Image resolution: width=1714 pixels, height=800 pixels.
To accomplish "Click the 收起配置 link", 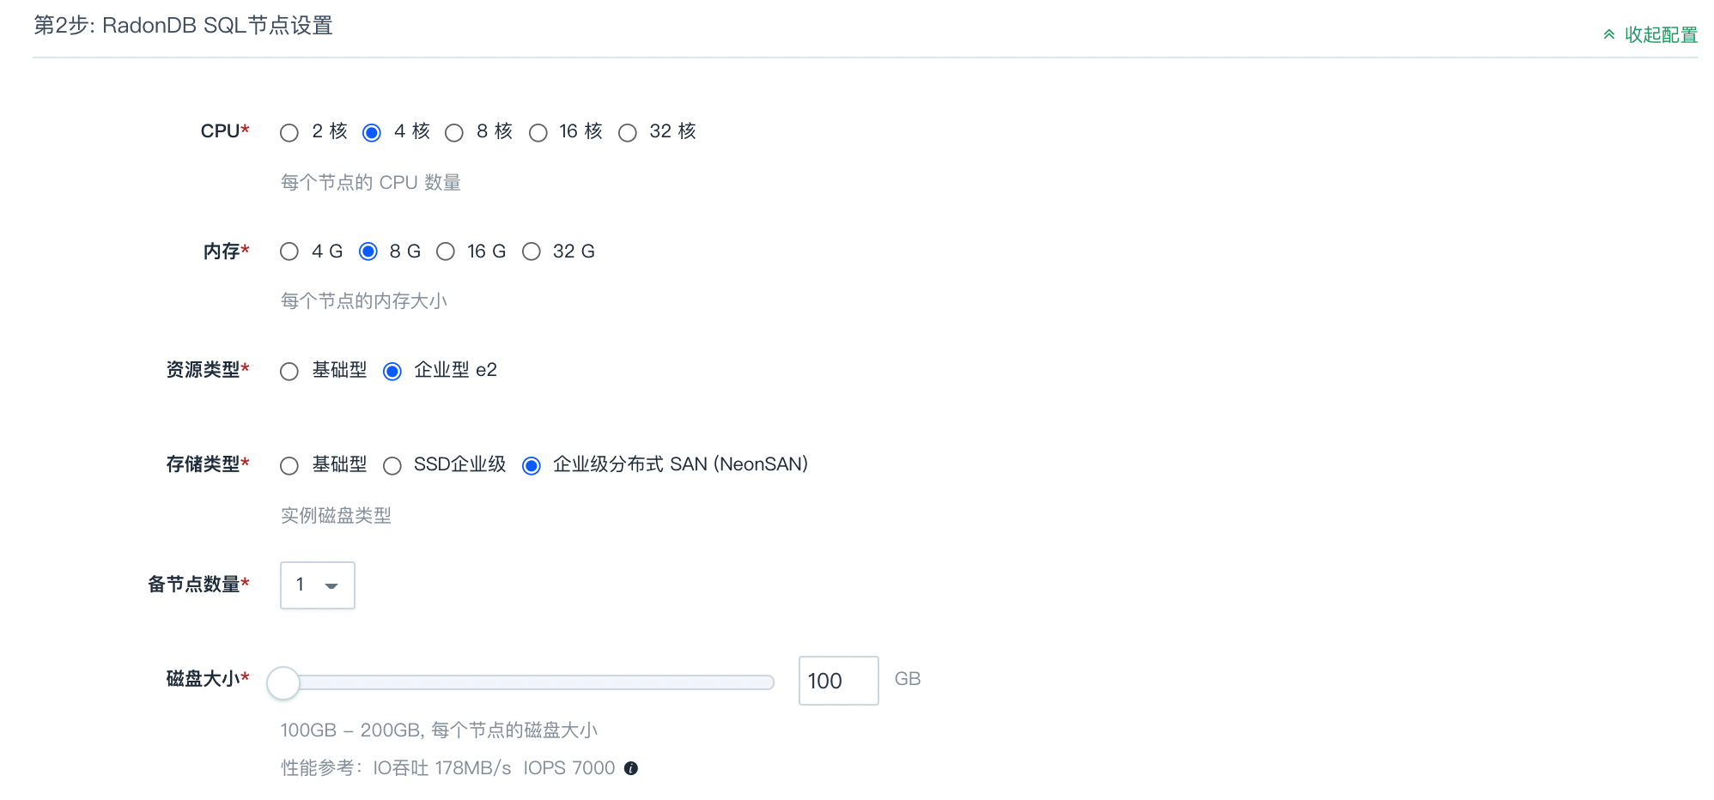I will coord(1661,34).
